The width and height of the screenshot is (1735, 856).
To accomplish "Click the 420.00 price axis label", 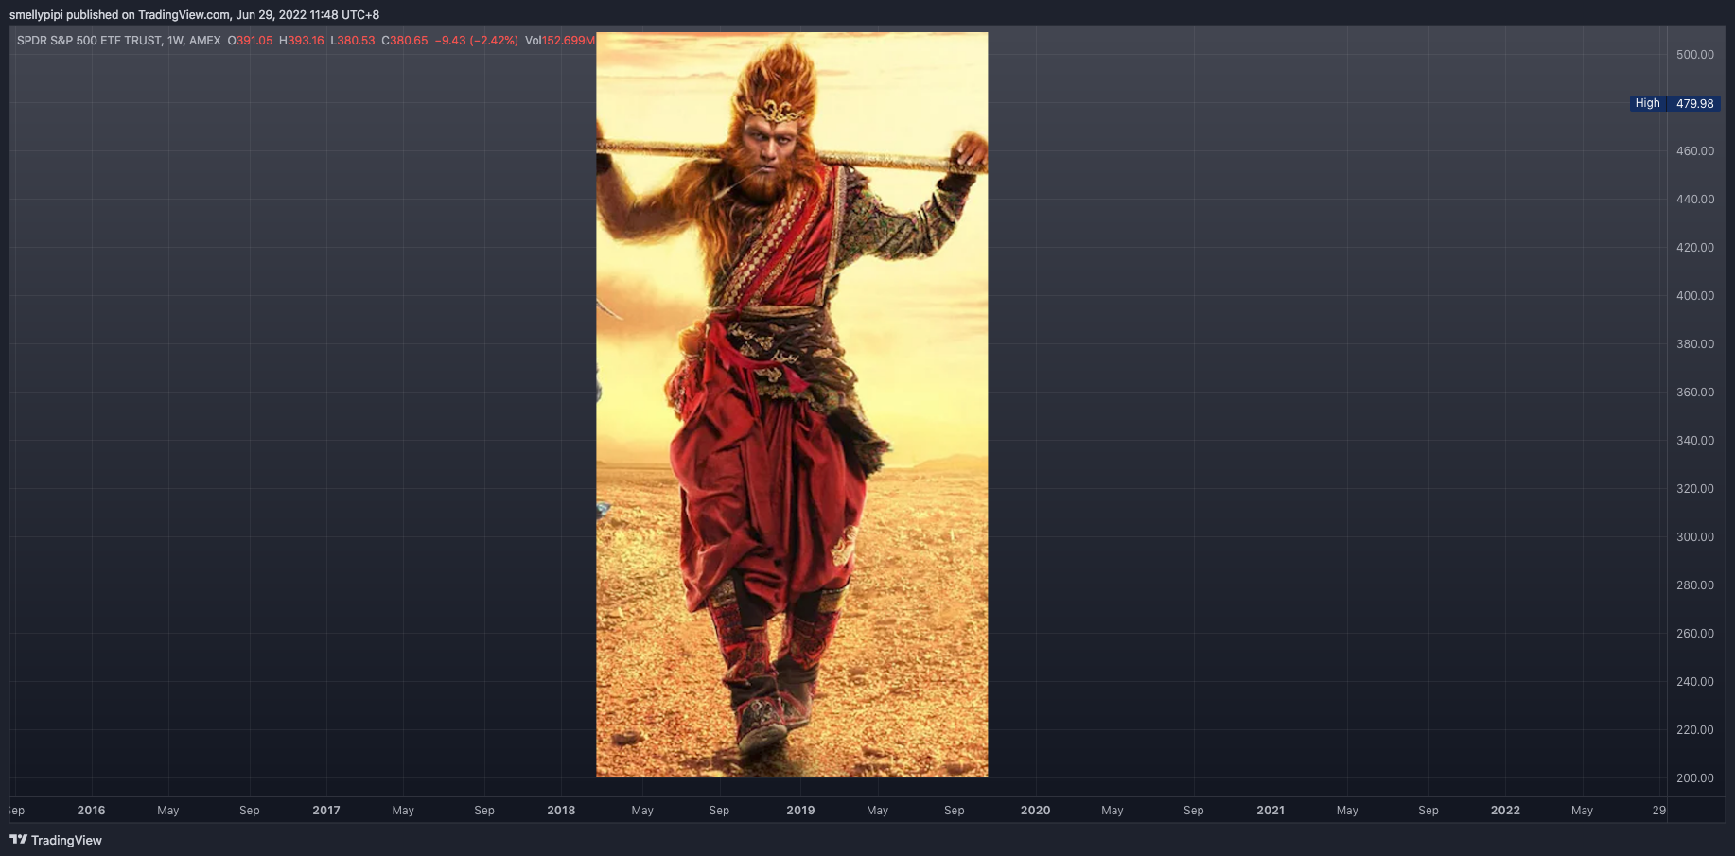I will 1695,248.
